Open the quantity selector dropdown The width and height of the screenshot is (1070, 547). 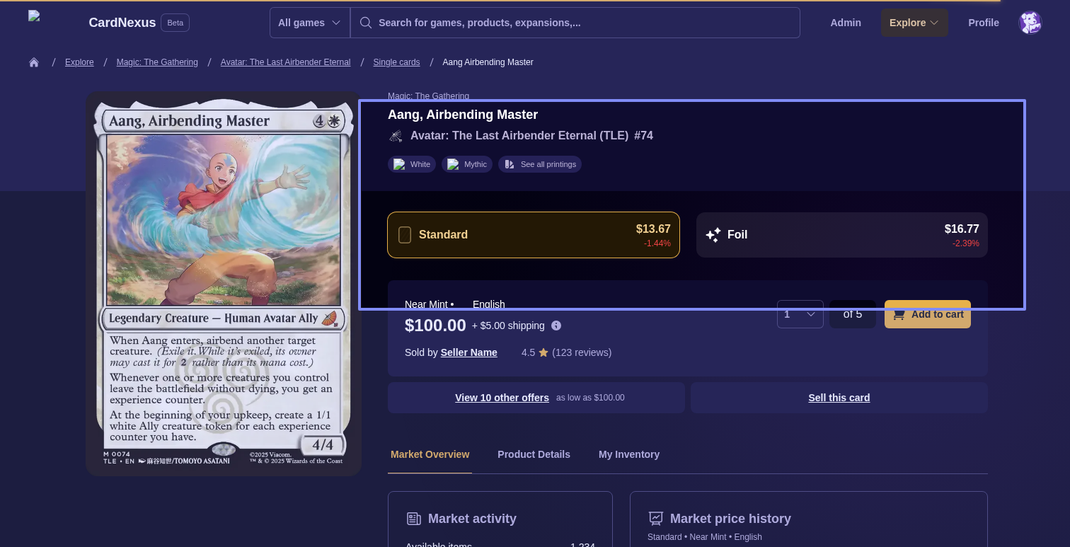click(x=800, y=314)
